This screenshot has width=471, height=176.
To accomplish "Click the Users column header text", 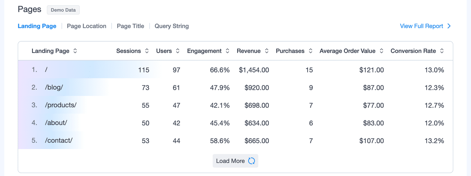I will tap(164, 51).
